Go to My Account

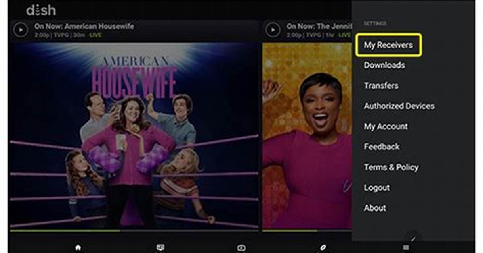coord(386,126)
